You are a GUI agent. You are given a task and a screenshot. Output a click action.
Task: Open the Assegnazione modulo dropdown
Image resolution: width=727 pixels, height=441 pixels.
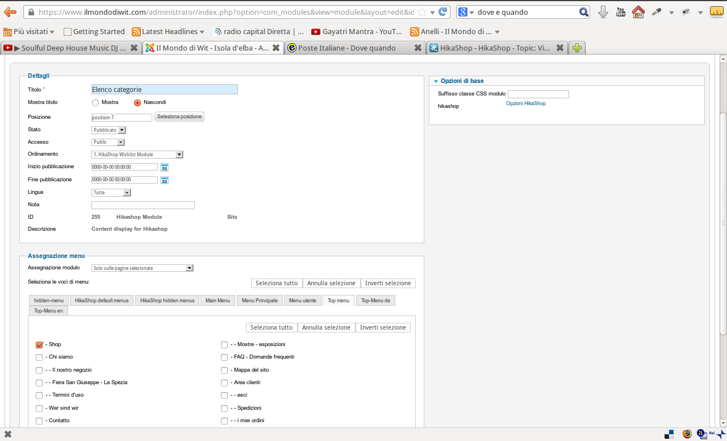point(143,268)
